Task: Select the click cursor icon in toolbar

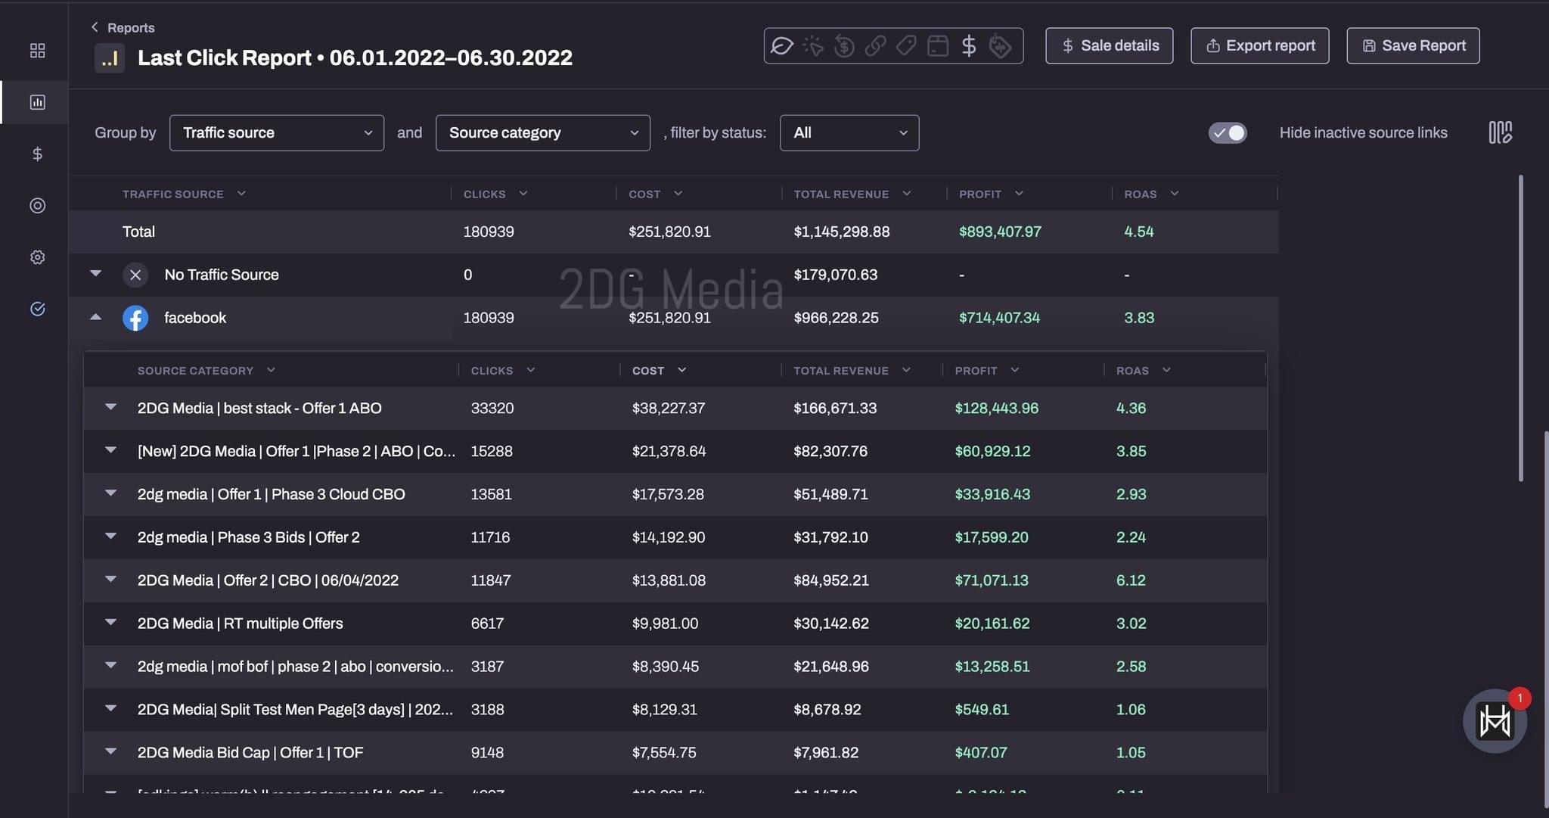Action: click(x=813, y=46)
